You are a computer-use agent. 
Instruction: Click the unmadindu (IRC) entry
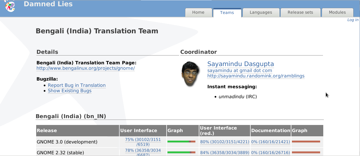238,97
